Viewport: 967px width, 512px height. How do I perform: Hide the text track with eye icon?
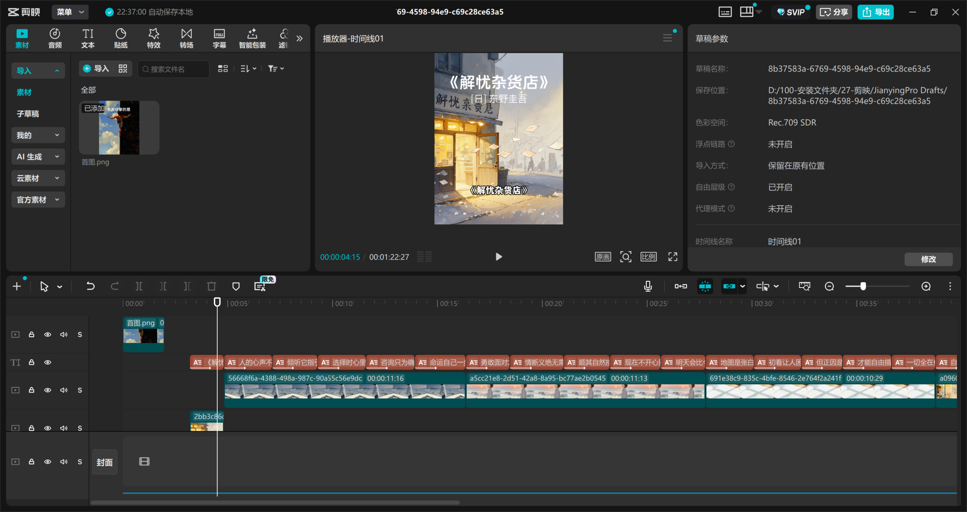point(48,362)
